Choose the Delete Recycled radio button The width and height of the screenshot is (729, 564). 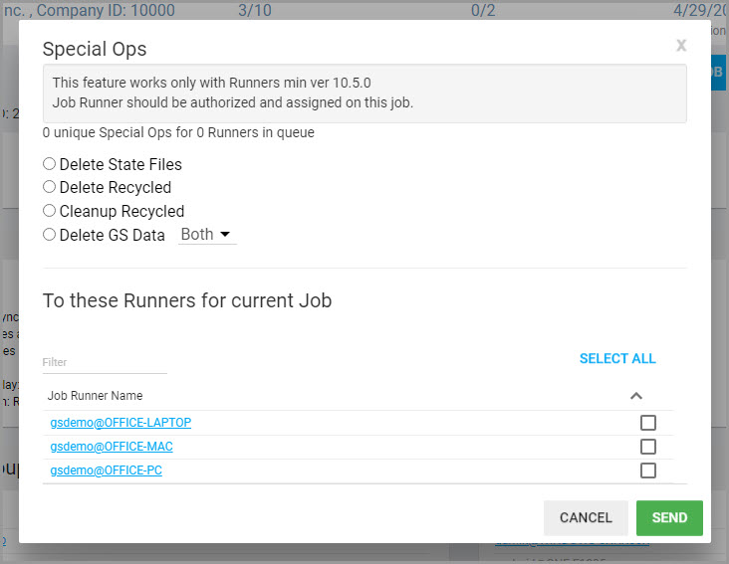[x=50, y=187]
